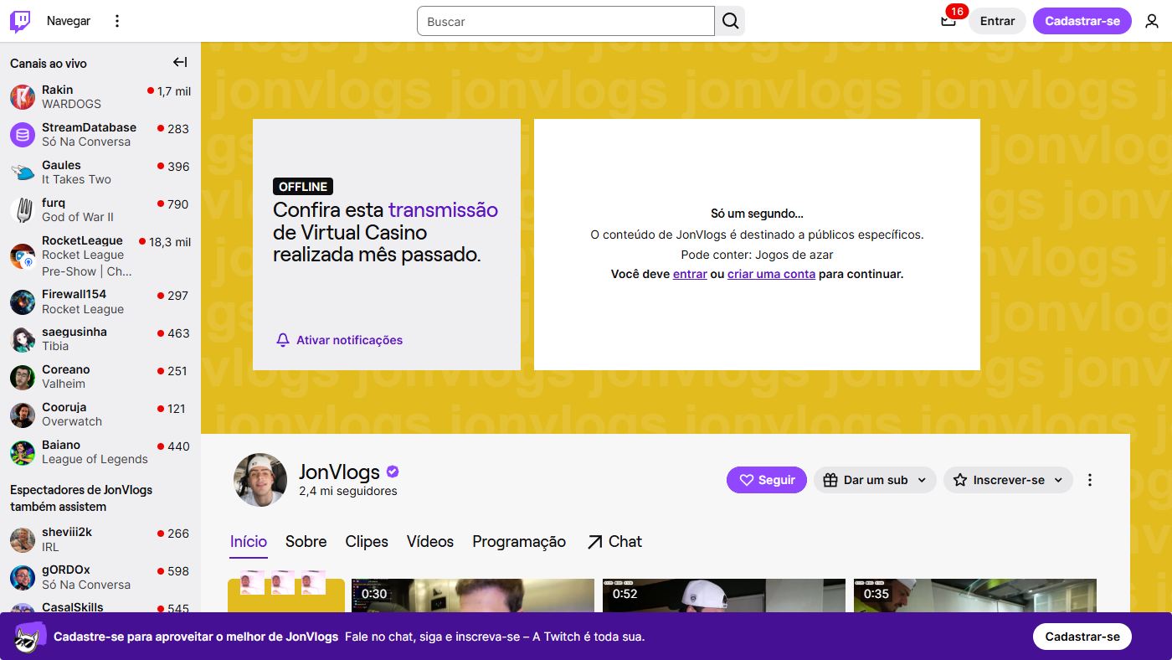Click the JonVlogs profile picture
The image size is (1172, 660).
click(260, 480)
